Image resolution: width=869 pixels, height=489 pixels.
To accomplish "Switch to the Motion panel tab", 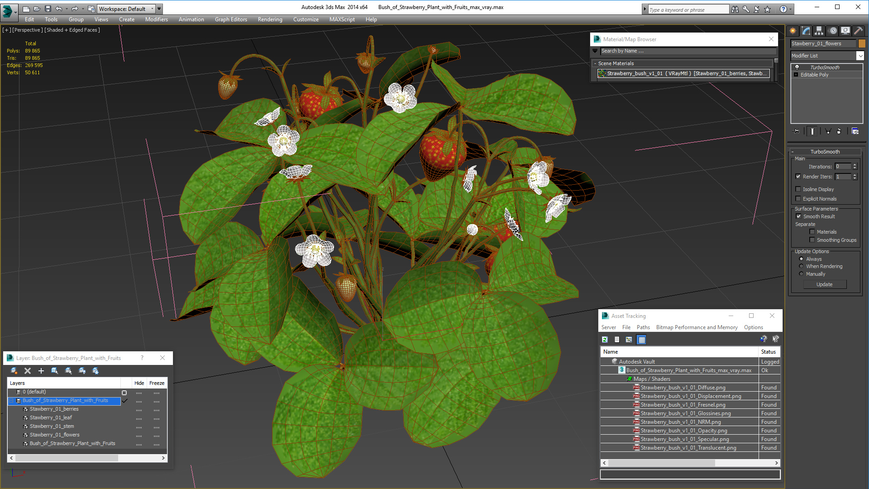I will [x=832, y=31].
